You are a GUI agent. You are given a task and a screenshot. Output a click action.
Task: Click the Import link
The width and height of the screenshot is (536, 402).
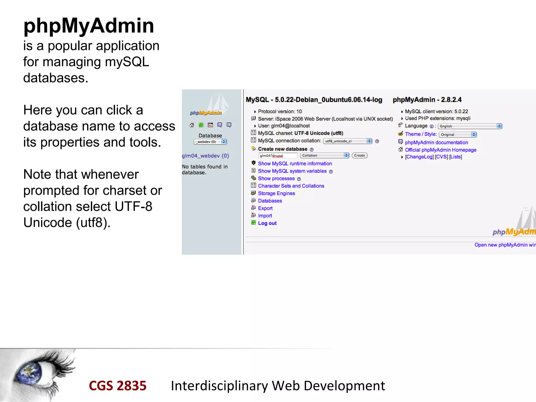click(265, 216)
